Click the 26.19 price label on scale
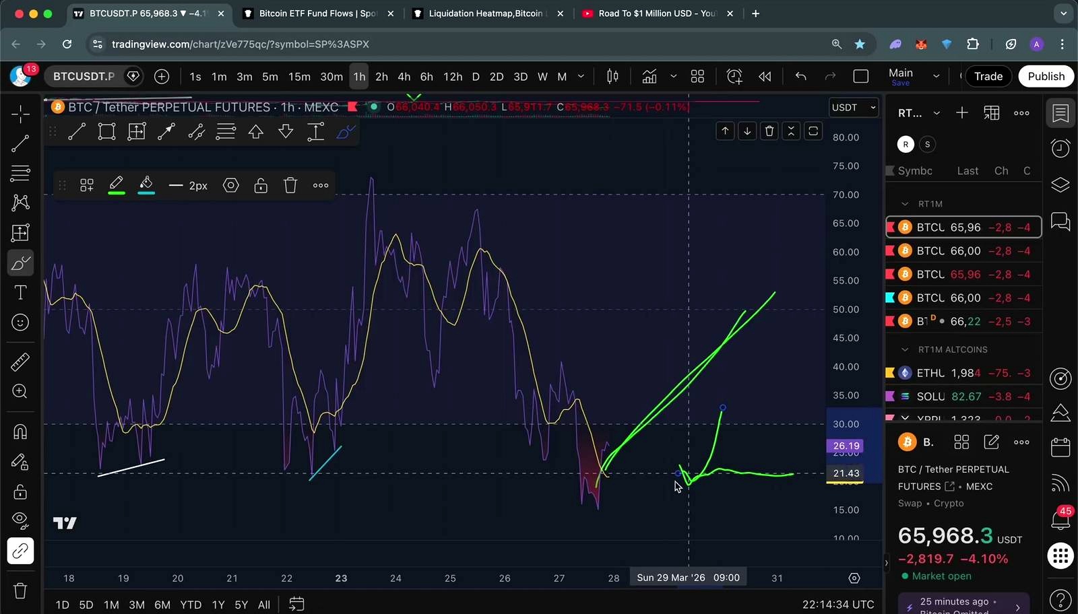 [845, 446]
